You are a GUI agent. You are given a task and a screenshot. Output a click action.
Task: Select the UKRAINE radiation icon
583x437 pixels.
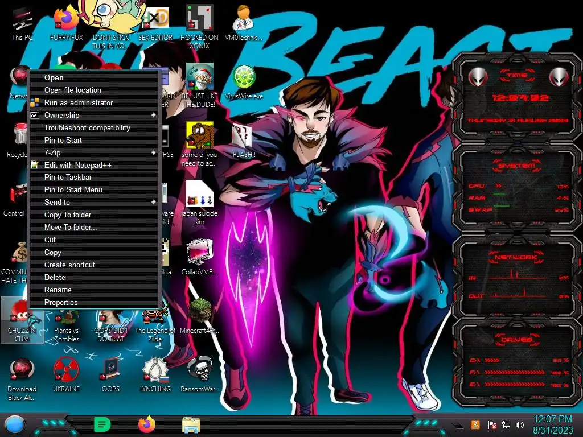(x=66, y=374)
